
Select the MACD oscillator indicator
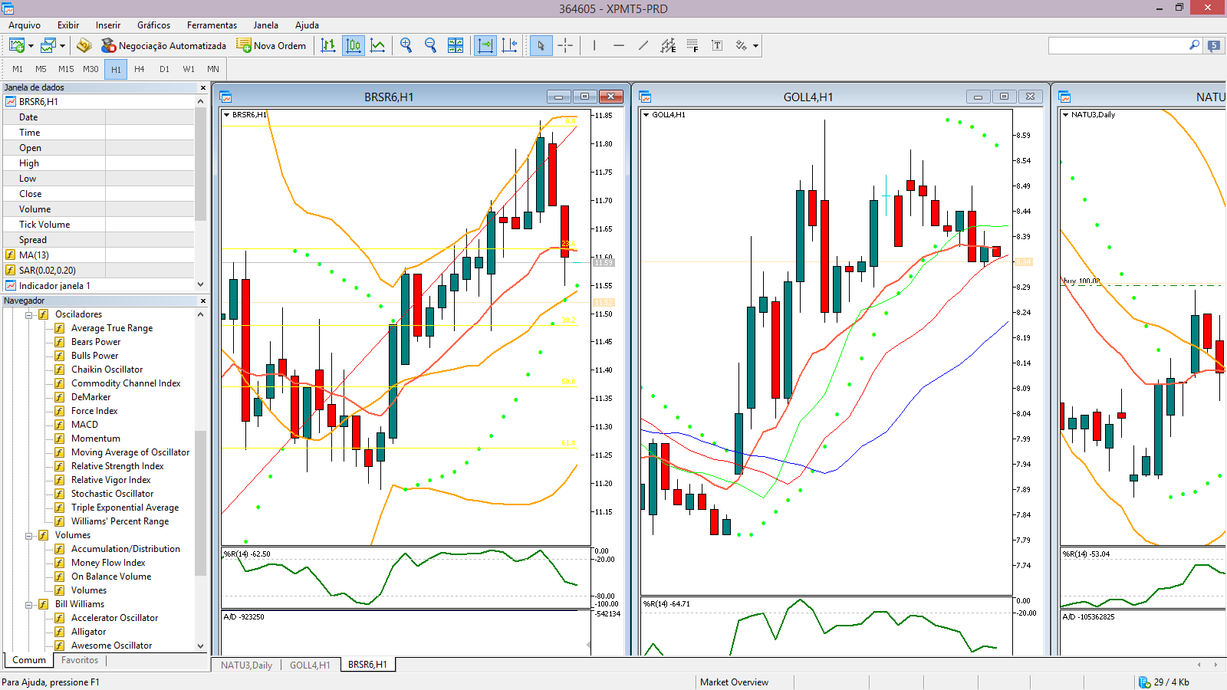[x=84, y=424]
